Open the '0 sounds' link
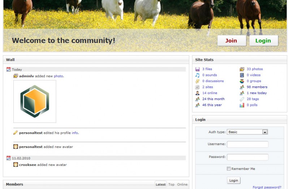 click(x=210, y=75)
